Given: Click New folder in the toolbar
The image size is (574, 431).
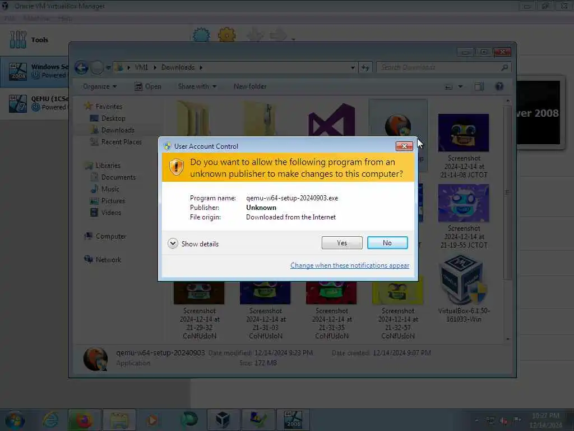Looking at the screenshot, I should (x=250, y=86).
